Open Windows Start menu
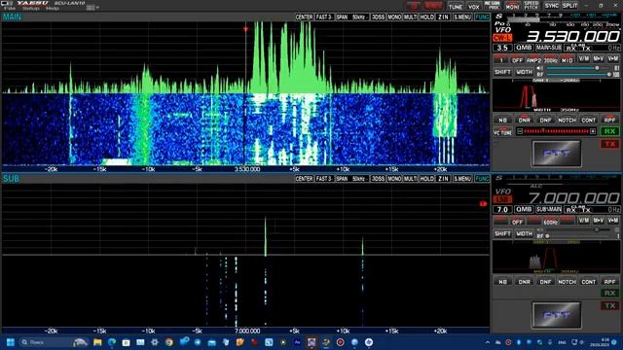The width and height of the screenshot is (623, 350). point(11,342)
